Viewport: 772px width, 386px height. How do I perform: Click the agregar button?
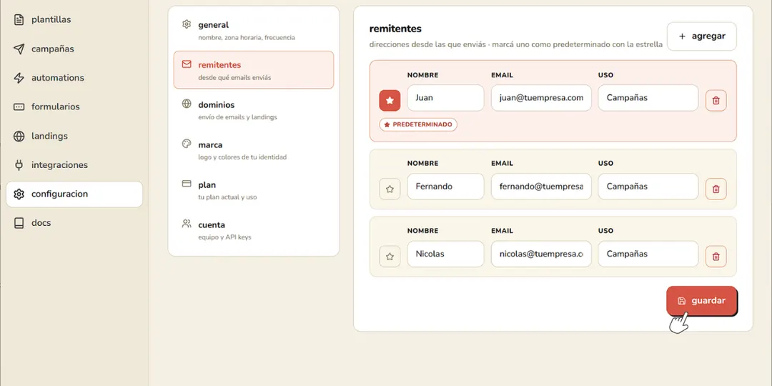(702, 36)
